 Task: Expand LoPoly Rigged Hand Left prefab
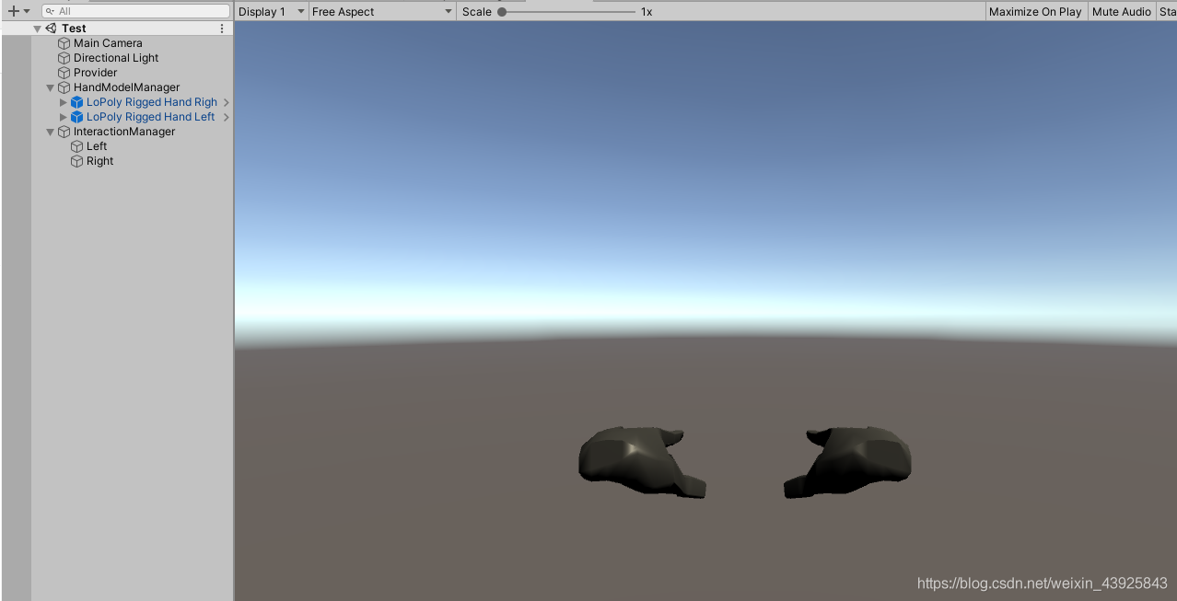click(x=64, y=117)
